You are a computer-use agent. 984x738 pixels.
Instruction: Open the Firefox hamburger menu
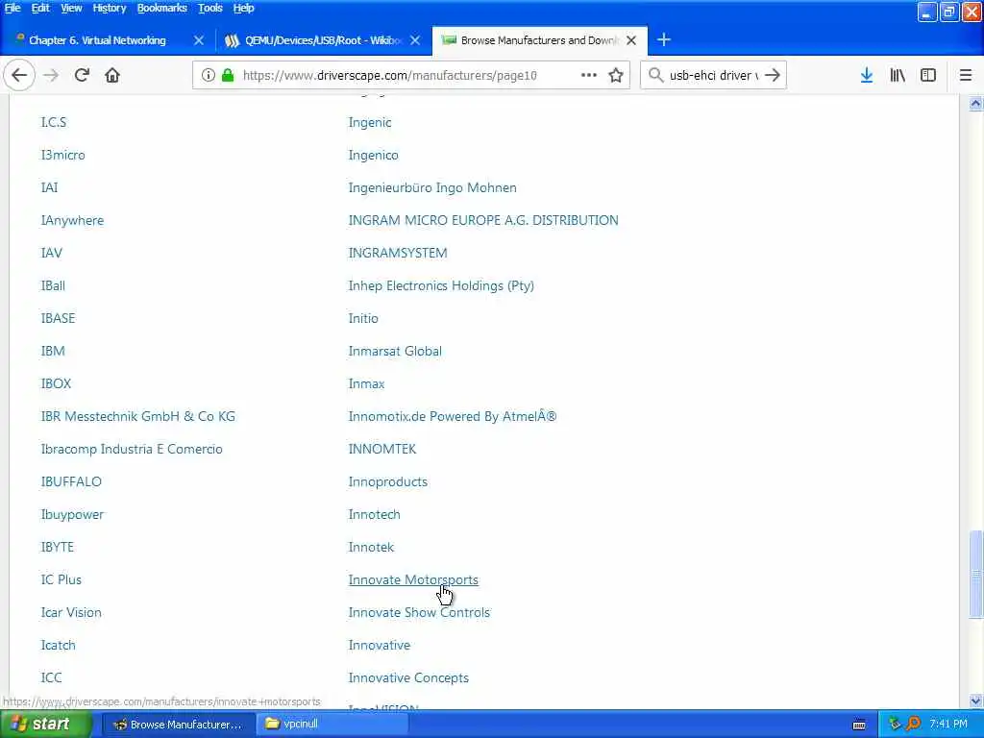(x=966, y=75)
